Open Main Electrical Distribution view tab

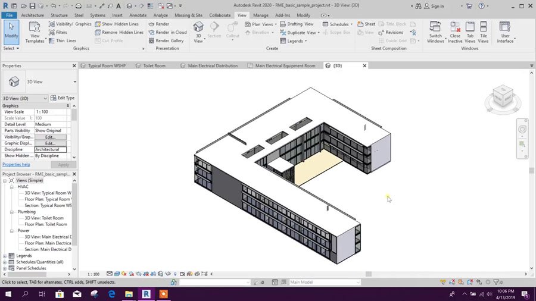209,65
